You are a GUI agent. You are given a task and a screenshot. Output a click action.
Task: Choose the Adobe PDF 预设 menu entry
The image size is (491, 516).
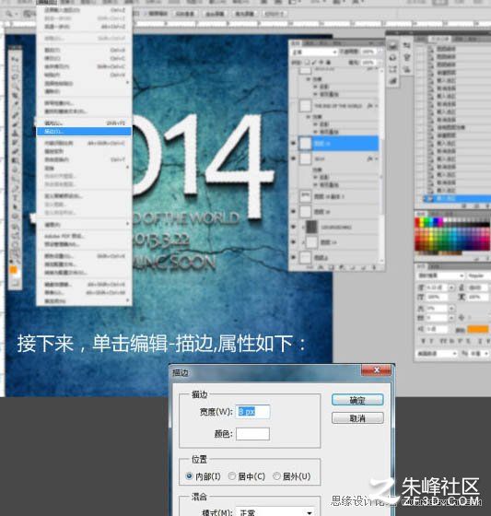coord(64,236)
